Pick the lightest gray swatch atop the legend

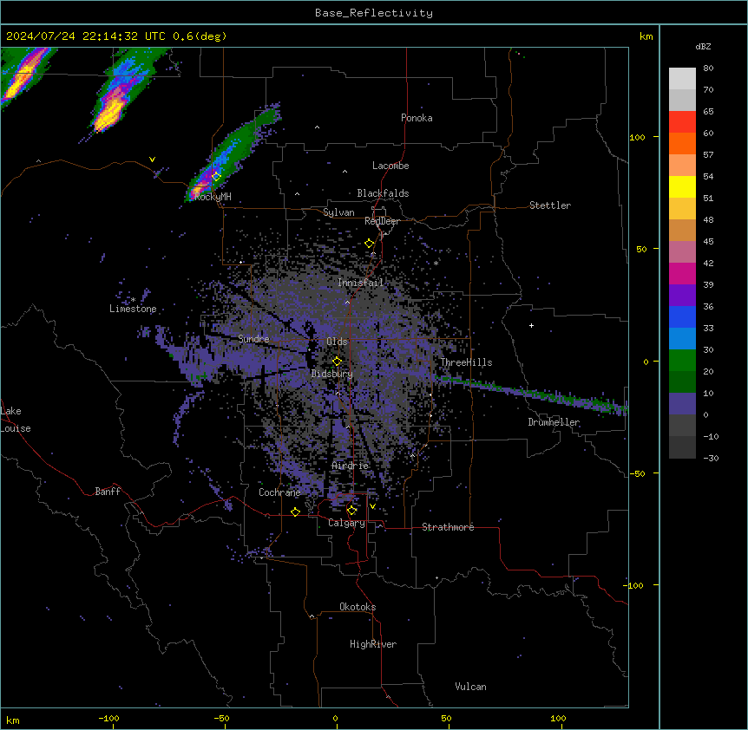coord(682,79)
